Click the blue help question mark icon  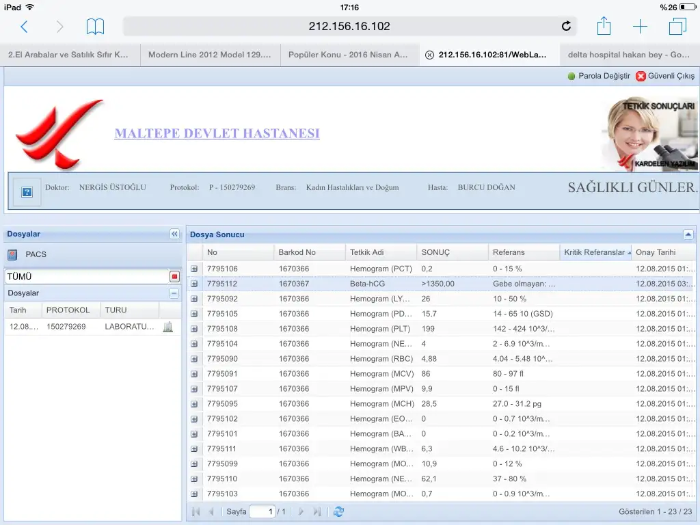coord(27,192)
